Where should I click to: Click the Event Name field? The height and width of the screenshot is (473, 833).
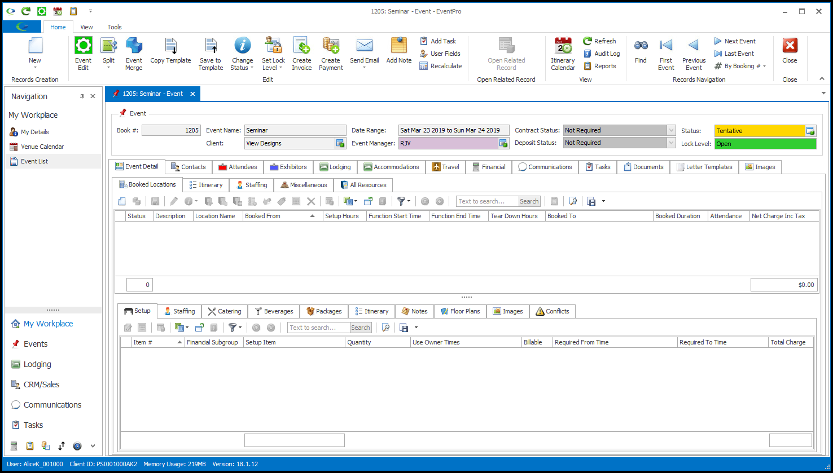(295, 130)
